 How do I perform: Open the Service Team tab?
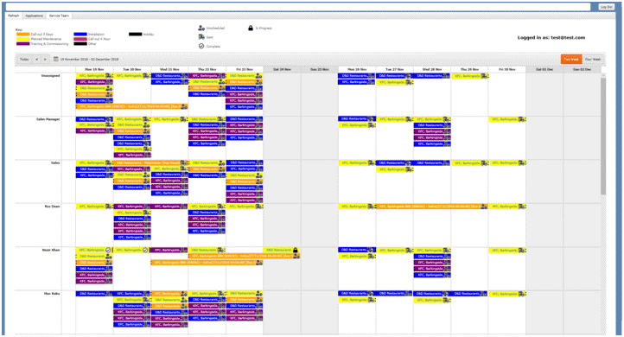[x=59, y=16]
